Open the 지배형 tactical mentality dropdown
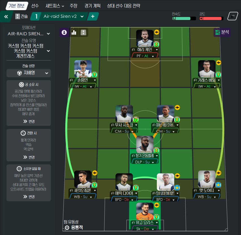 coord(29,73)
